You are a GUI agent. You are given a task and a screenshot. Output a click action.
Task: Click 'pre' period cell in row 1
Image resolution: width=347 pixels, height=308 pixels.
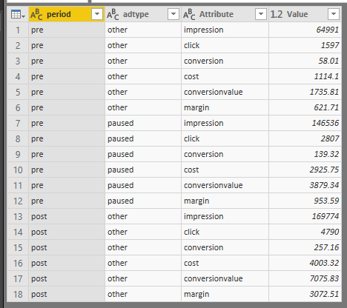(37, 30)
